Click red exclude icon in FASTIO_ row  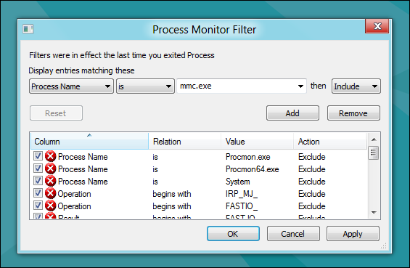[50, 206]
